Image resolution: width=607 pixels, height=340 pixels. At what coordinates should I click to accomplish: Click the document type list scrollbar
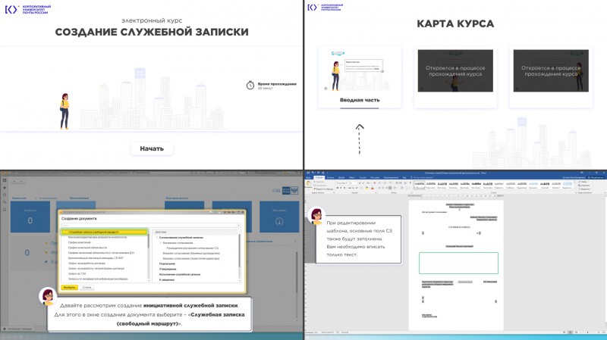149,257
